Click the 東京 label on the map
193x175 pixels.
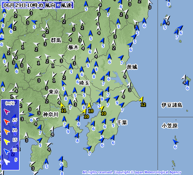pos(54,92)
